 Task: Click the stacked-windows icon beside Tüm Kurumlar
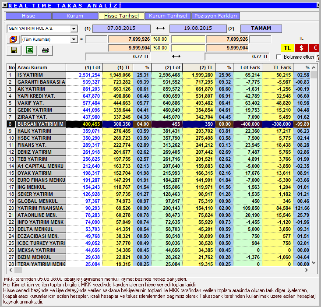[x=13, y=39]
